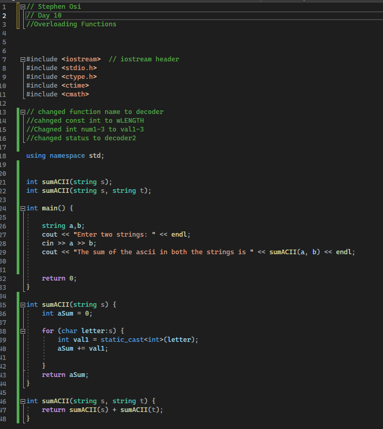The image size is (383, 429).
Task: Click the '// iostream header' comment
Action: click(144, 59)
